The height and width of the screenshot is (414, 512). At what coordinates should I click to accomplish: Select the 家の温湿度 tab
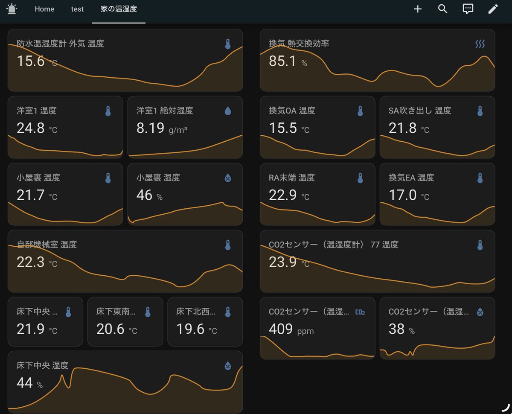[x=119, y=9]
